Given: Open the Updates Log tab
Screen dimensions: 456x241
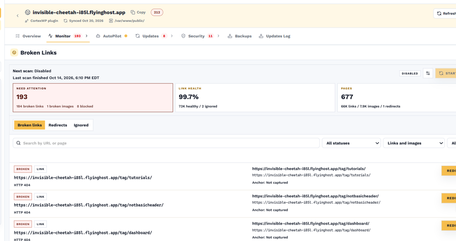Looking at the screenshot, I should click(x=274, y=36).
